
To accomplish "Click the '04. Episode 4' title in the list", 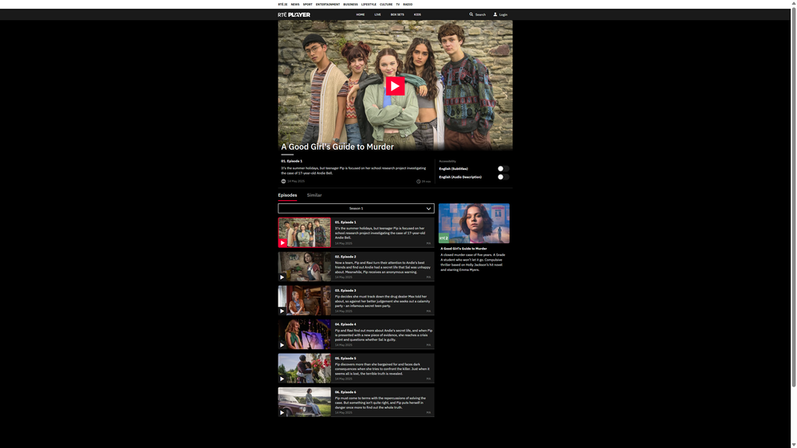I will pos(345,324).
